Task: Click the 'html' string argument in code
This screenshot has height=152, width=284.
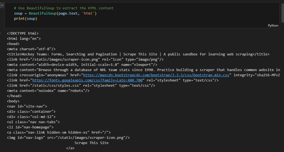Action: (88, 13)
